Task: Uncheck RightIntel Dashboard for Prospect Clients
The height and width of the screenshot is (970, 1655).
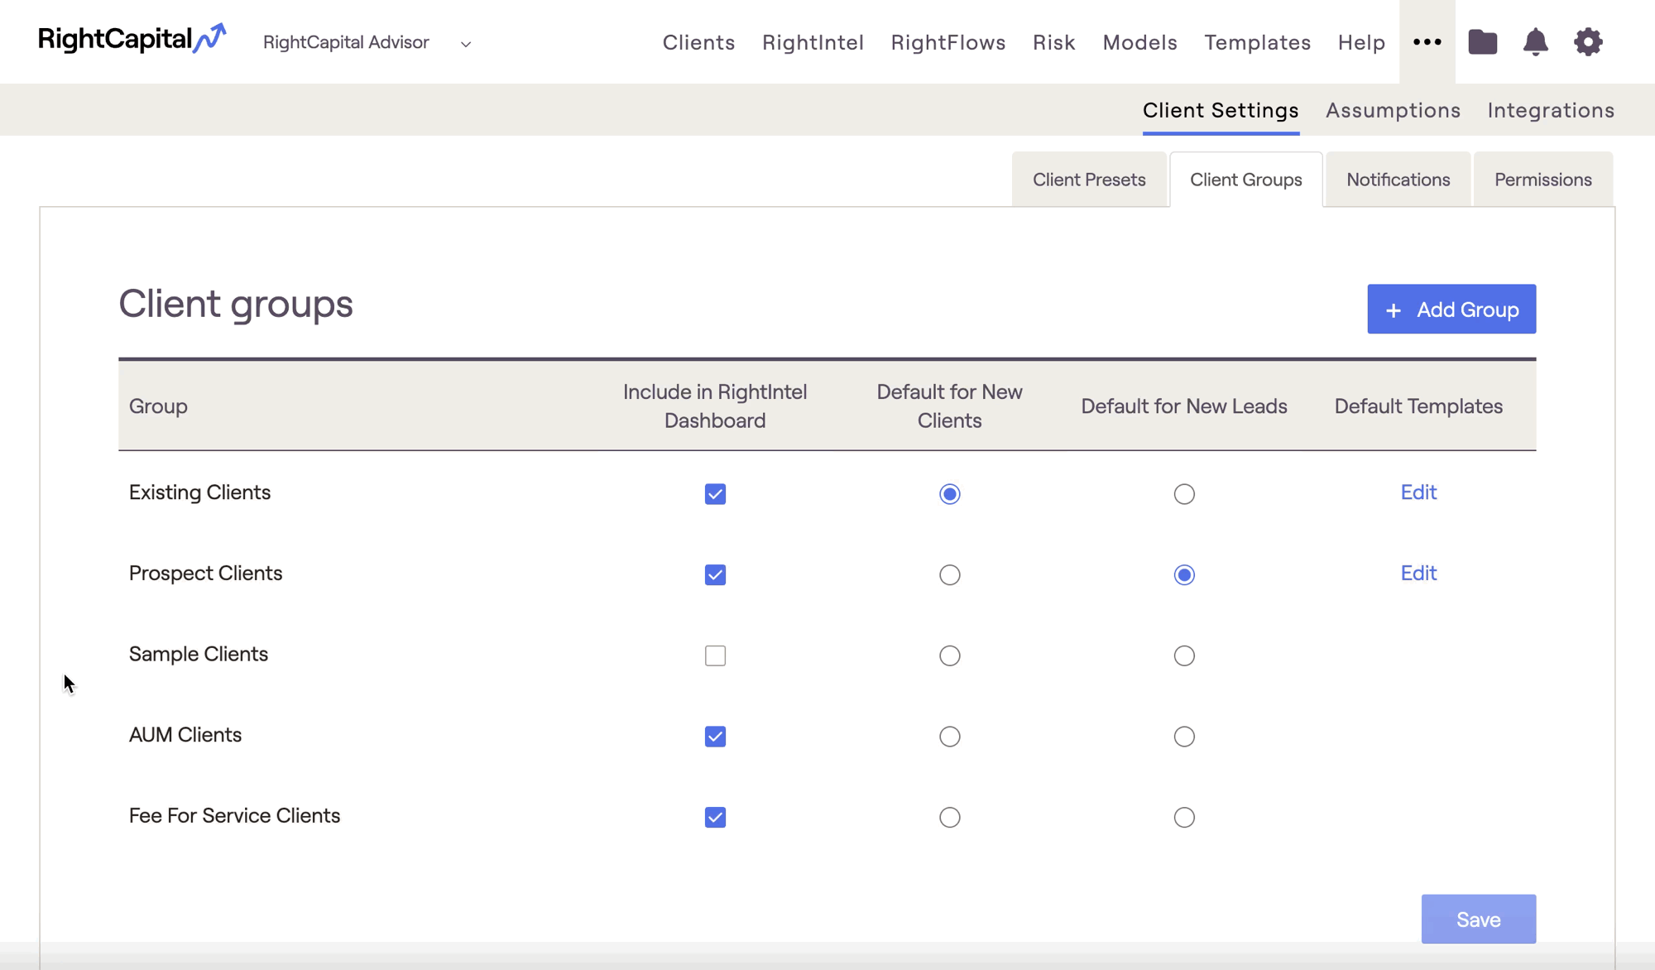Action: [715, 575]
